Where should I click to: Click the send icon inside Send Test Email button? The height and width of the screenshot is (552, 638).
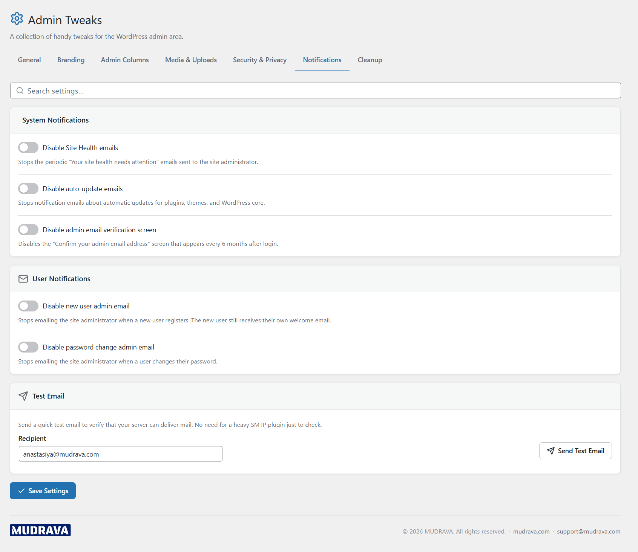pos(551,451)
